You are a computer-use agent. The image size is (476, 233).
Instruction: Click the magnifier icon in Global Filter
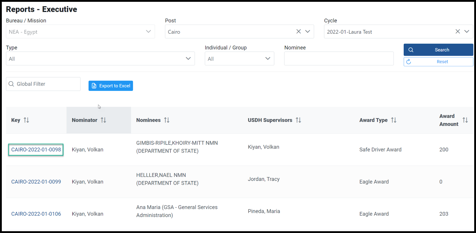(x=11, y=84)
